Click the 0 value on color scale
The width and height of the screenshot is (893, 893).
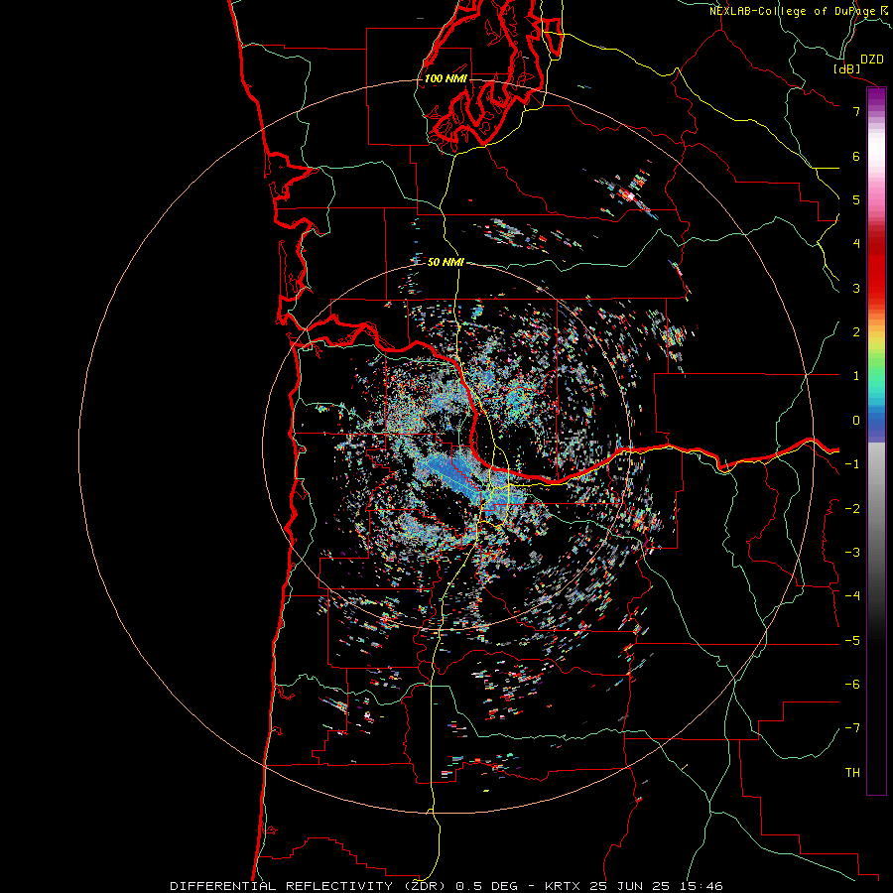click(x=856, y=421)
